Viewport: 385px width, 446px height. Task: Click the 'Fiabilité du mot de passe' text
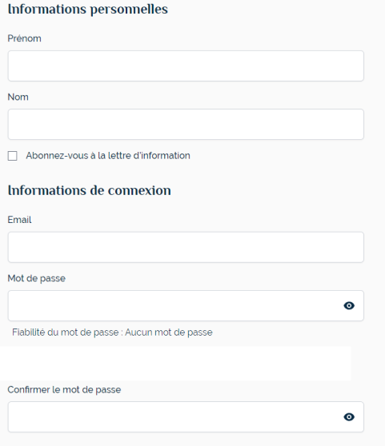coord(65,333)
